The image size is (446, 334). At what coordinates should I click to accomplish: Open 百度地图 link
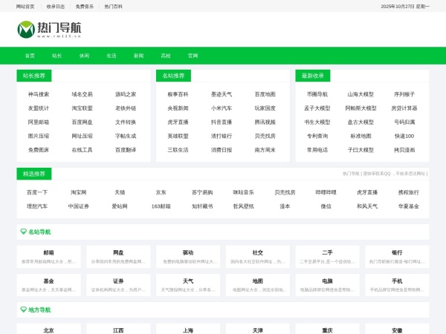click(x=265, y=94)
